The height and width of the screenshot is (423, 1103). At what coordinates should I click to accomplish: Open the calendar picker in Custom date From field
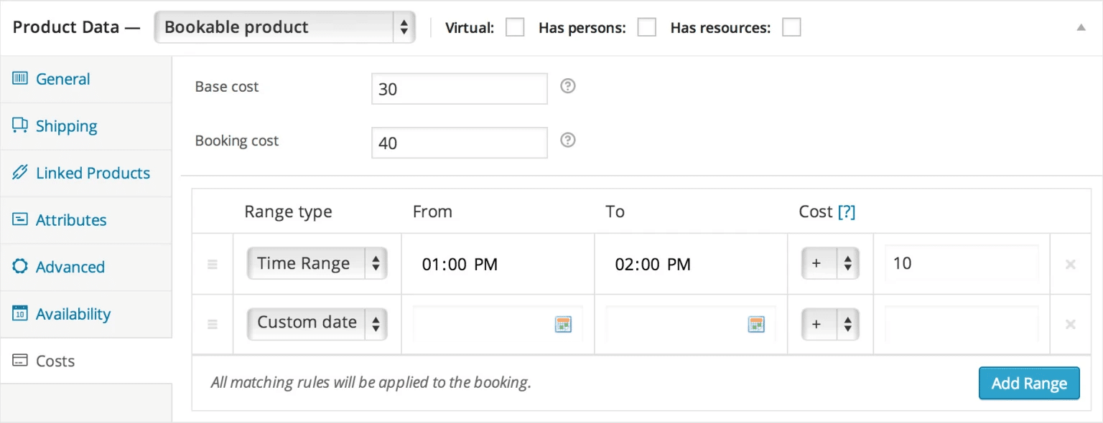(x=562, y=324)
